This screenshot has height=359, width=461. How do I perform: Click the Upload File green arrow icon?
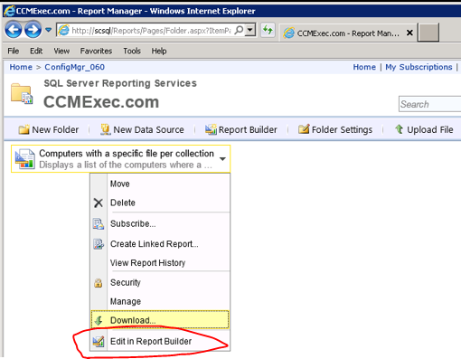pyautogui.click(x=400, y=129)
